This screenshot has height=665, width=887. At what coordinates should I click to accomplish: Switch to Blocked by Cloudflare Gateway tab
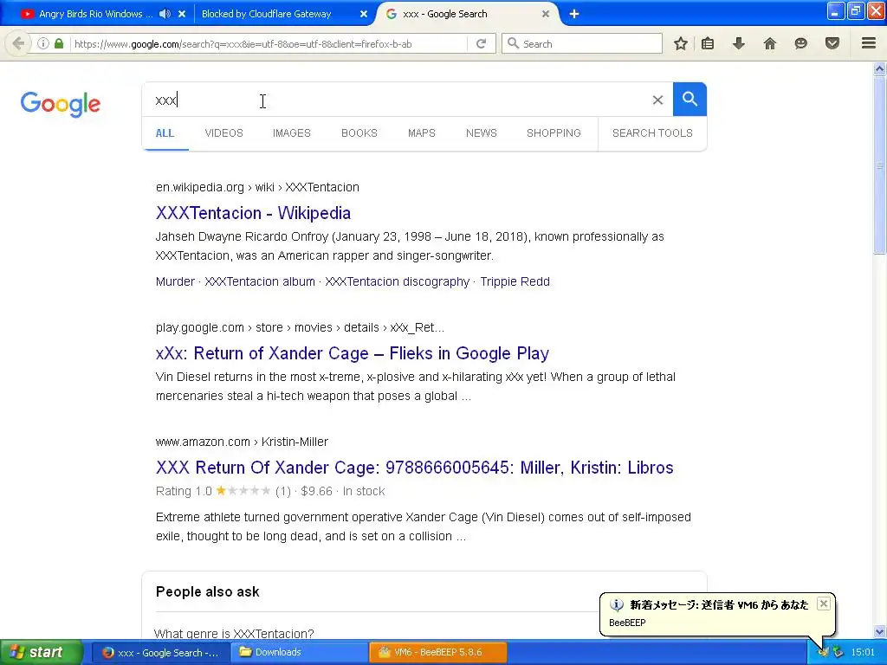coord(267,14)
